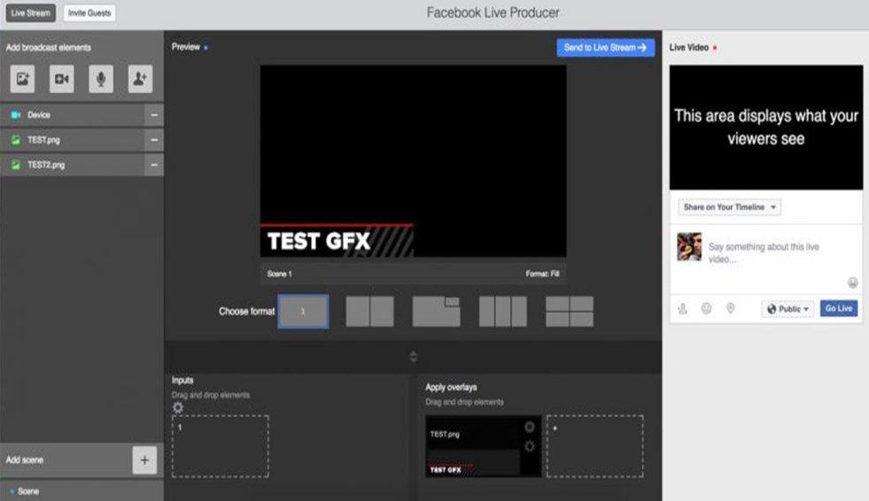
Task: Open the Invite Guests tab
Action: [x=89, y=12]
